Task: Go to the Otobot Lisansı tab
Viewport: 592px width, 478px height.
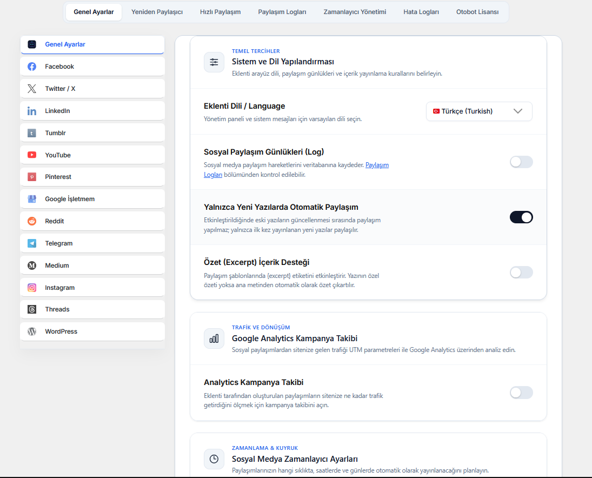Action: click(x=477, y=12)
